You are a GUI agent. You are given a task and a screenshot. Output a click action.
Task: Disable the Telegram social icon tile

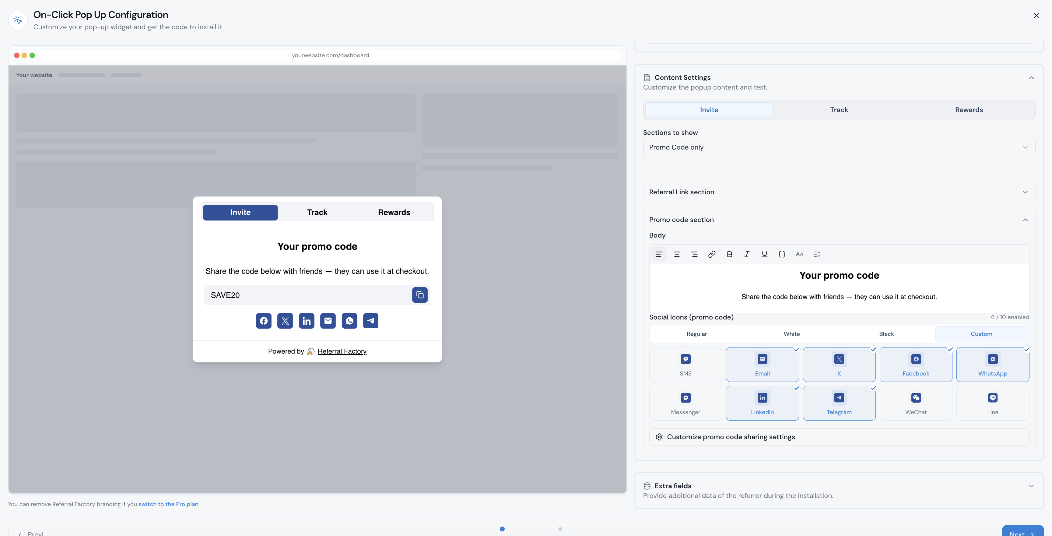pos(839,403)
